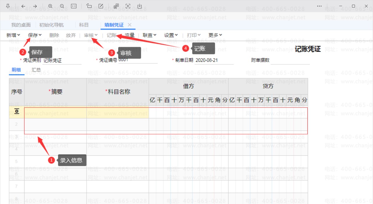Go to the next image with forward arrow

[x=35, y=6]
